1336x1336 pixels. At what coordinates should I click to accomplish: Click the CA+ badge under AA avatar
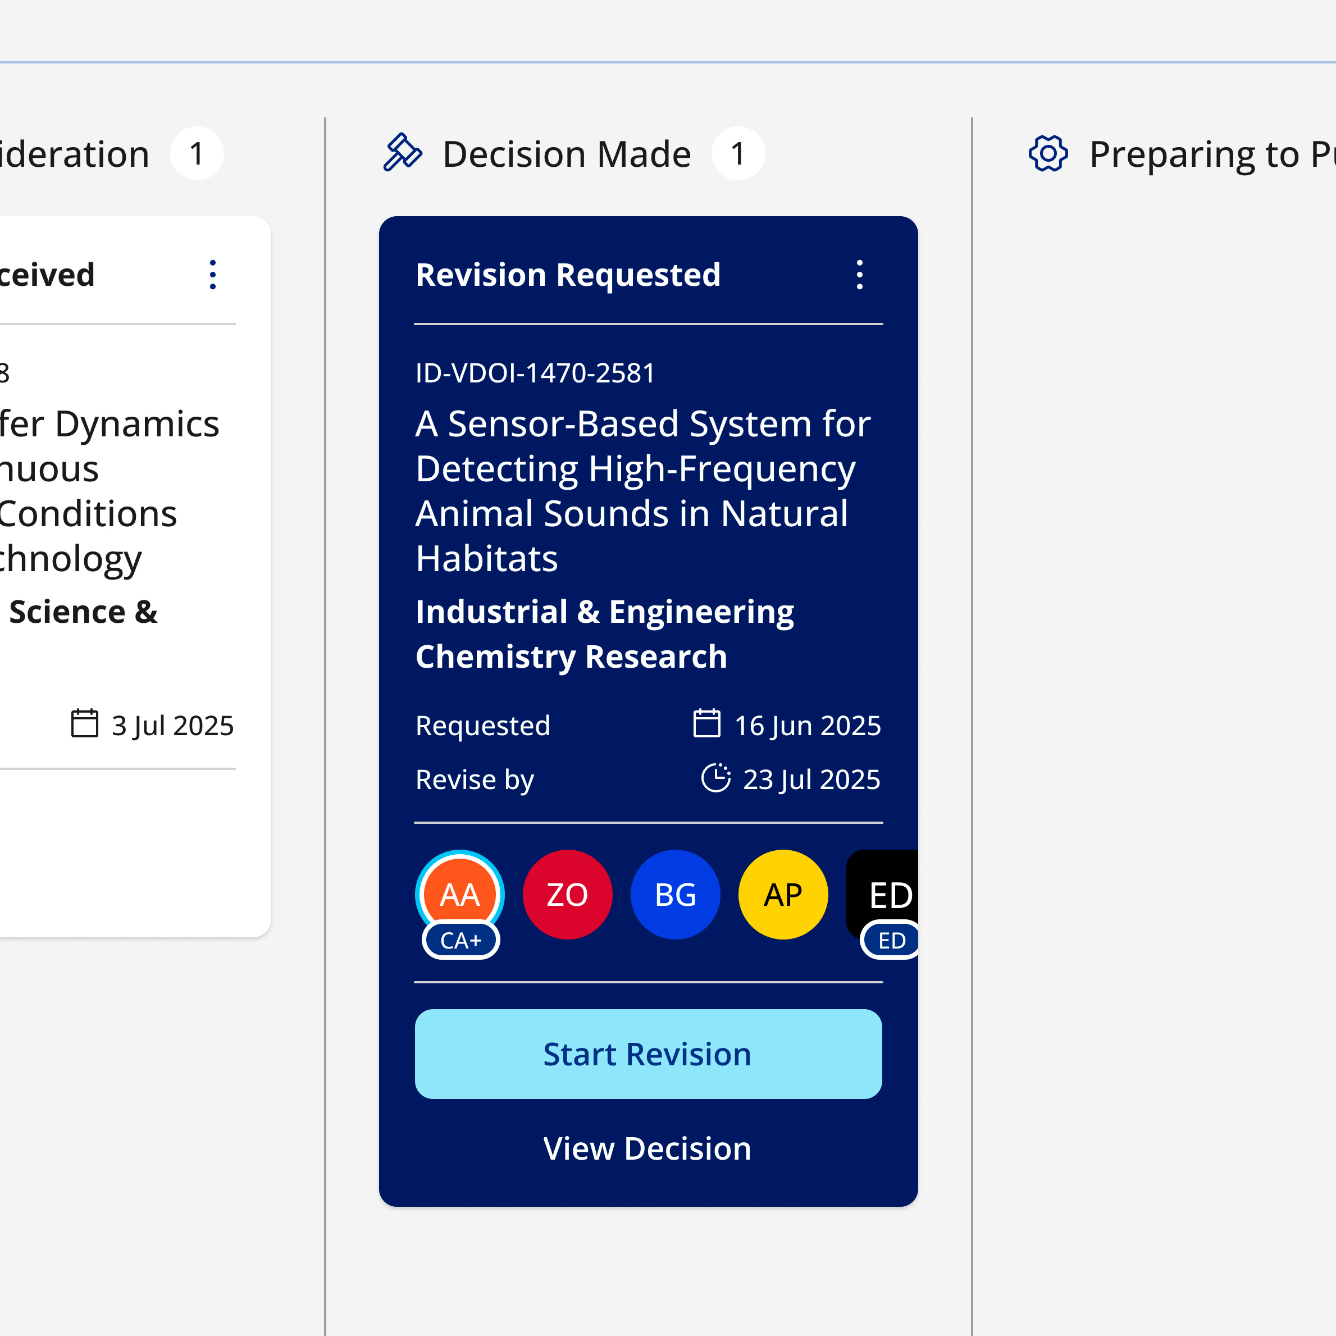[x=460, y=941]
